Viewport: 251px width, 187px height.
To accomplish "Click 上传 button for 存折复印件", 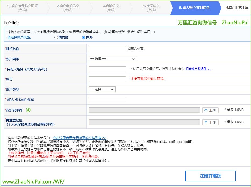I will tap(210, 110).
